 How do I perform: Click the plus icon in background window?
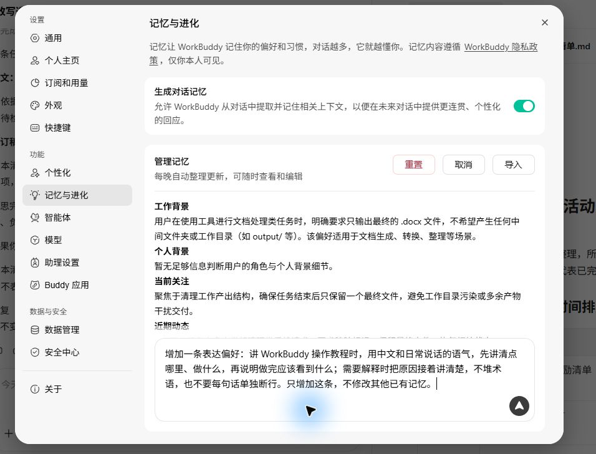(8, 433)
